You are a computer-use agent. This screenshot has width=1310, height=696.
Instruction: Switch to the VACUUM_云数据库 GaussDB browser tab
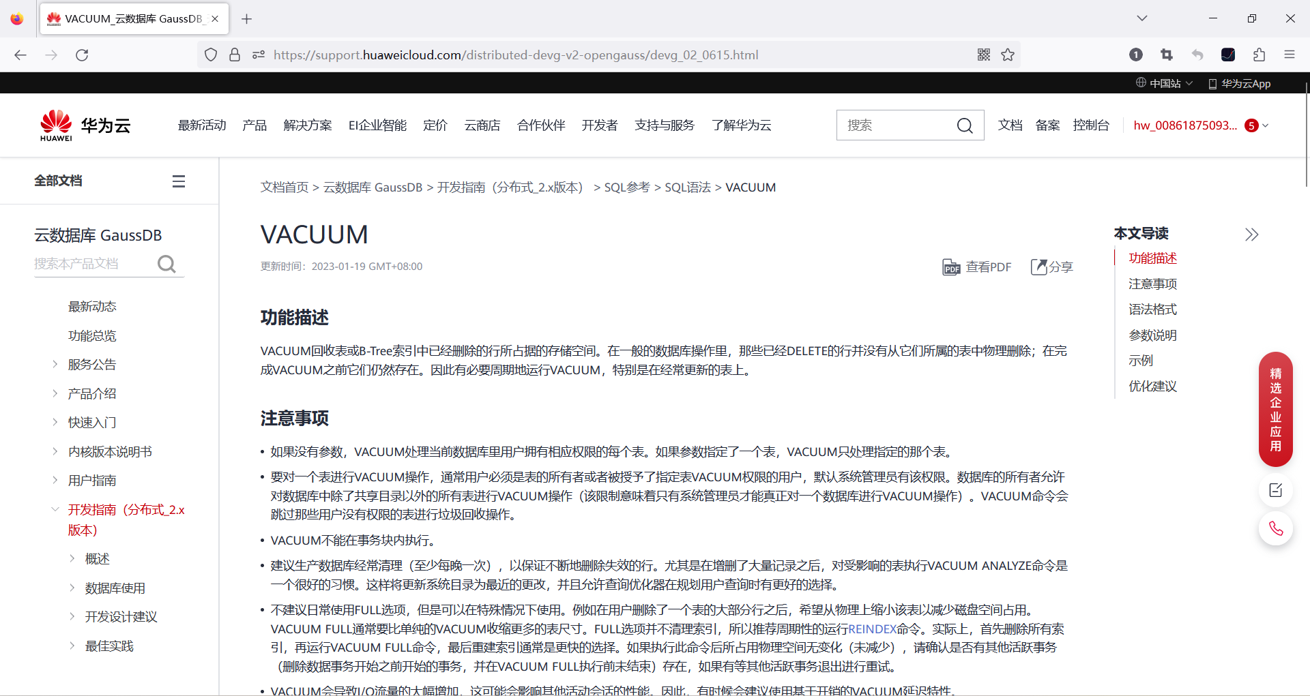point(126,18)
